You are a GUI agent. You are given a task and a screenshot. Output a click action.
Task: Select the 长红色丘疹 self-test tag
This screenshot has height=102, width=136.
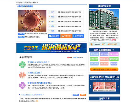click(104, 64)
